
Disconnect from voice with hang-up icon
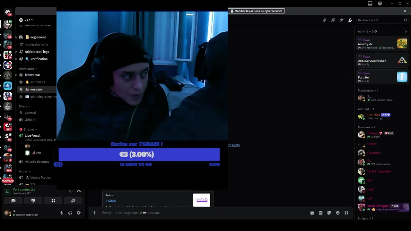pos(79,191)
